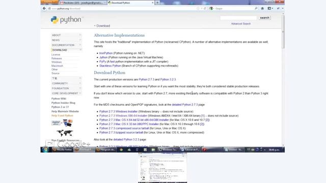This screenshot has width=326, height=183.
Task: Open NEWS in the sidebar menu
Action: pyautogui.click(x=66, y=40)
